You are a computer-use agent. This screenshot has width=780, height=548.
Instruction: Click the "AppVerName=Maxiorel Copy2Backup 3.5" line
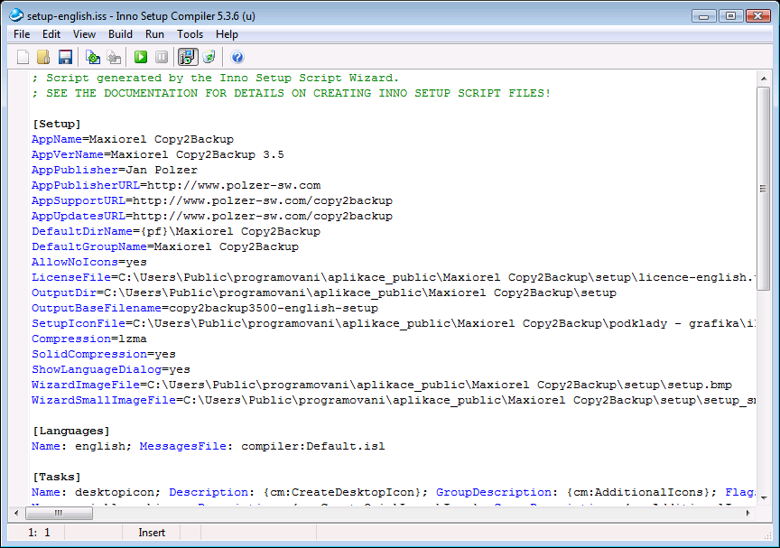158,154
